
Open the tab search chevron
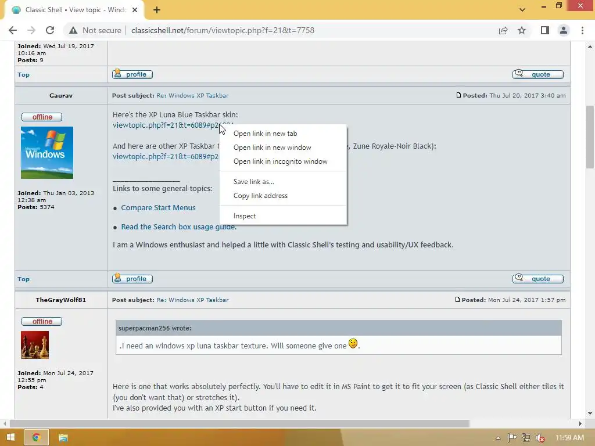[522, 10]
